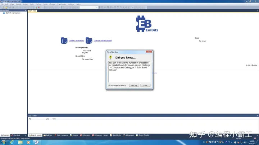Close the Logs & others panel
Image resolution: width=259 pixels, height=145 pixels.
(258, 116)
